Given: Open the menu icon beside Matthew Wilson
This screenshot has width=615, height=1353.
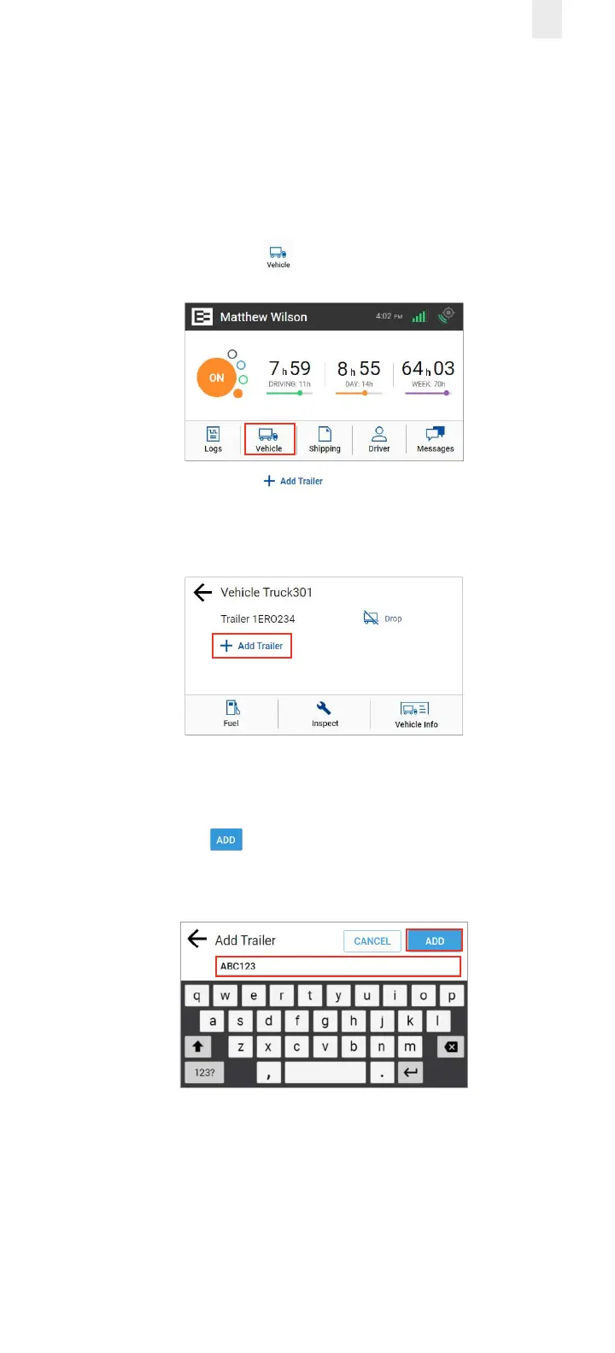Looking at the screenshot, I should 202,317.
